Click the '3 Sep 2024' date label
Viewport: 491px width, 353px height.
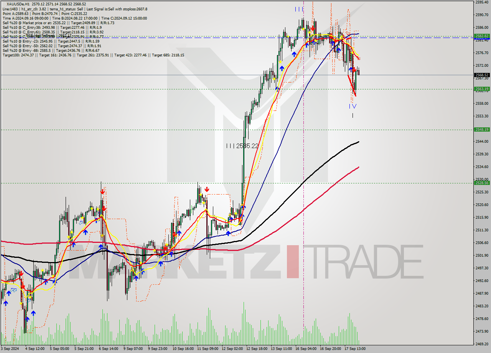tap(10, 349)
